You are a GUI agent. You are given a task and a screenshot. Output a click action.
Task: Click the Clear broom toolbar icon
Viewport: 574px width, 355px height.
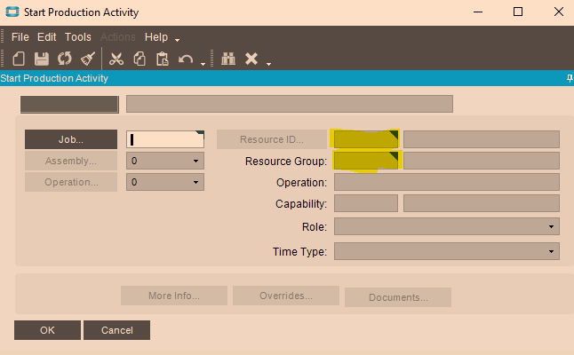pyautogui.click(x=88, y=59)
